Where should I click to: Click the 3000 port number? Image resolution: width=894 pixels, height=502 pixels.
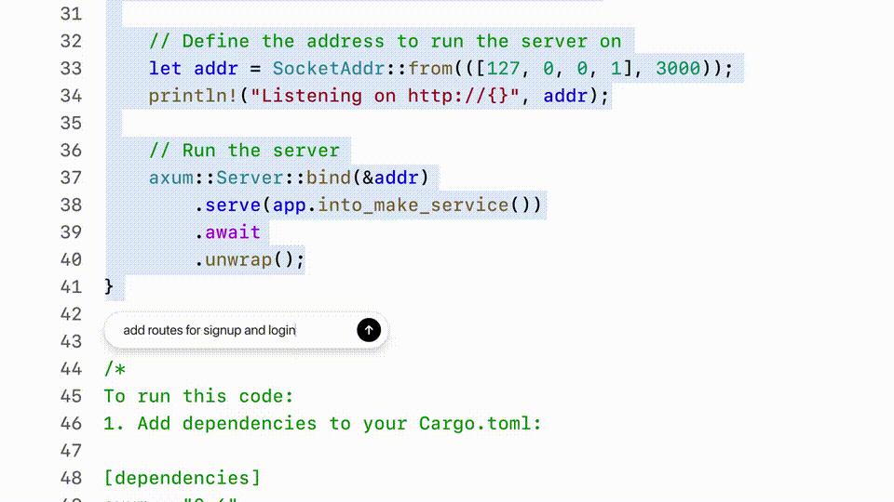678,68
